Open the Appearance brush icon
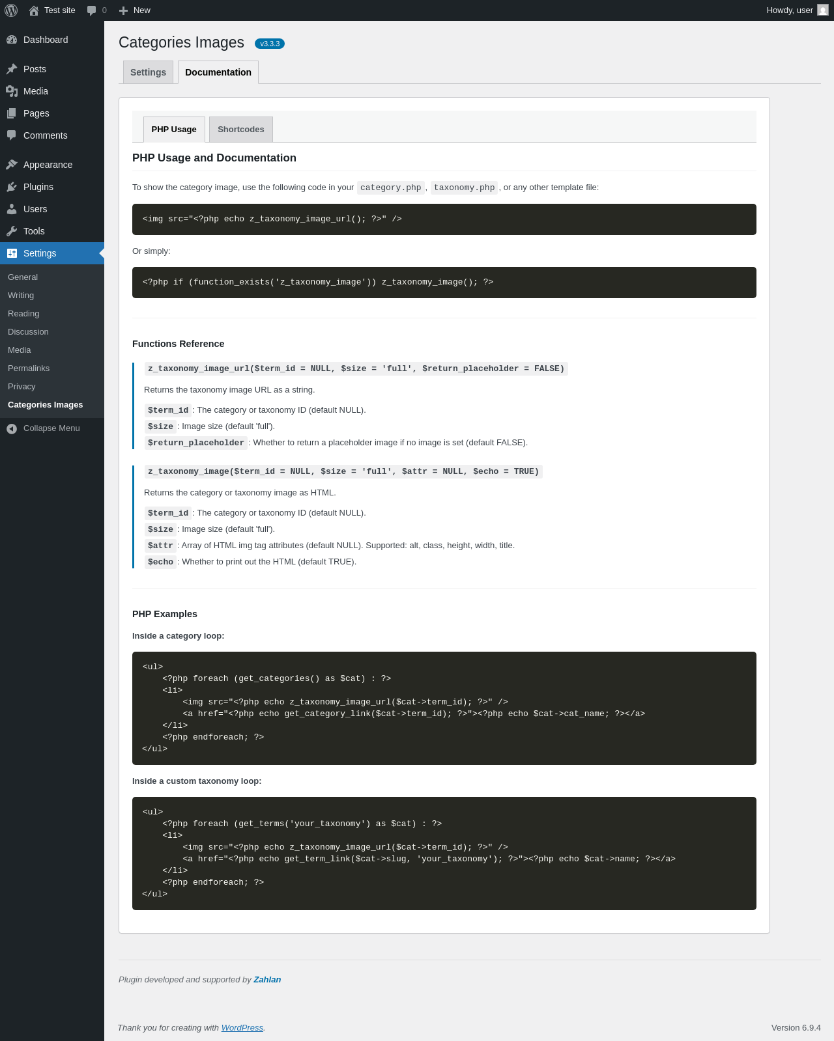Image resolution: width=834 pixels, height=1041 pixels. click(12, 165)
